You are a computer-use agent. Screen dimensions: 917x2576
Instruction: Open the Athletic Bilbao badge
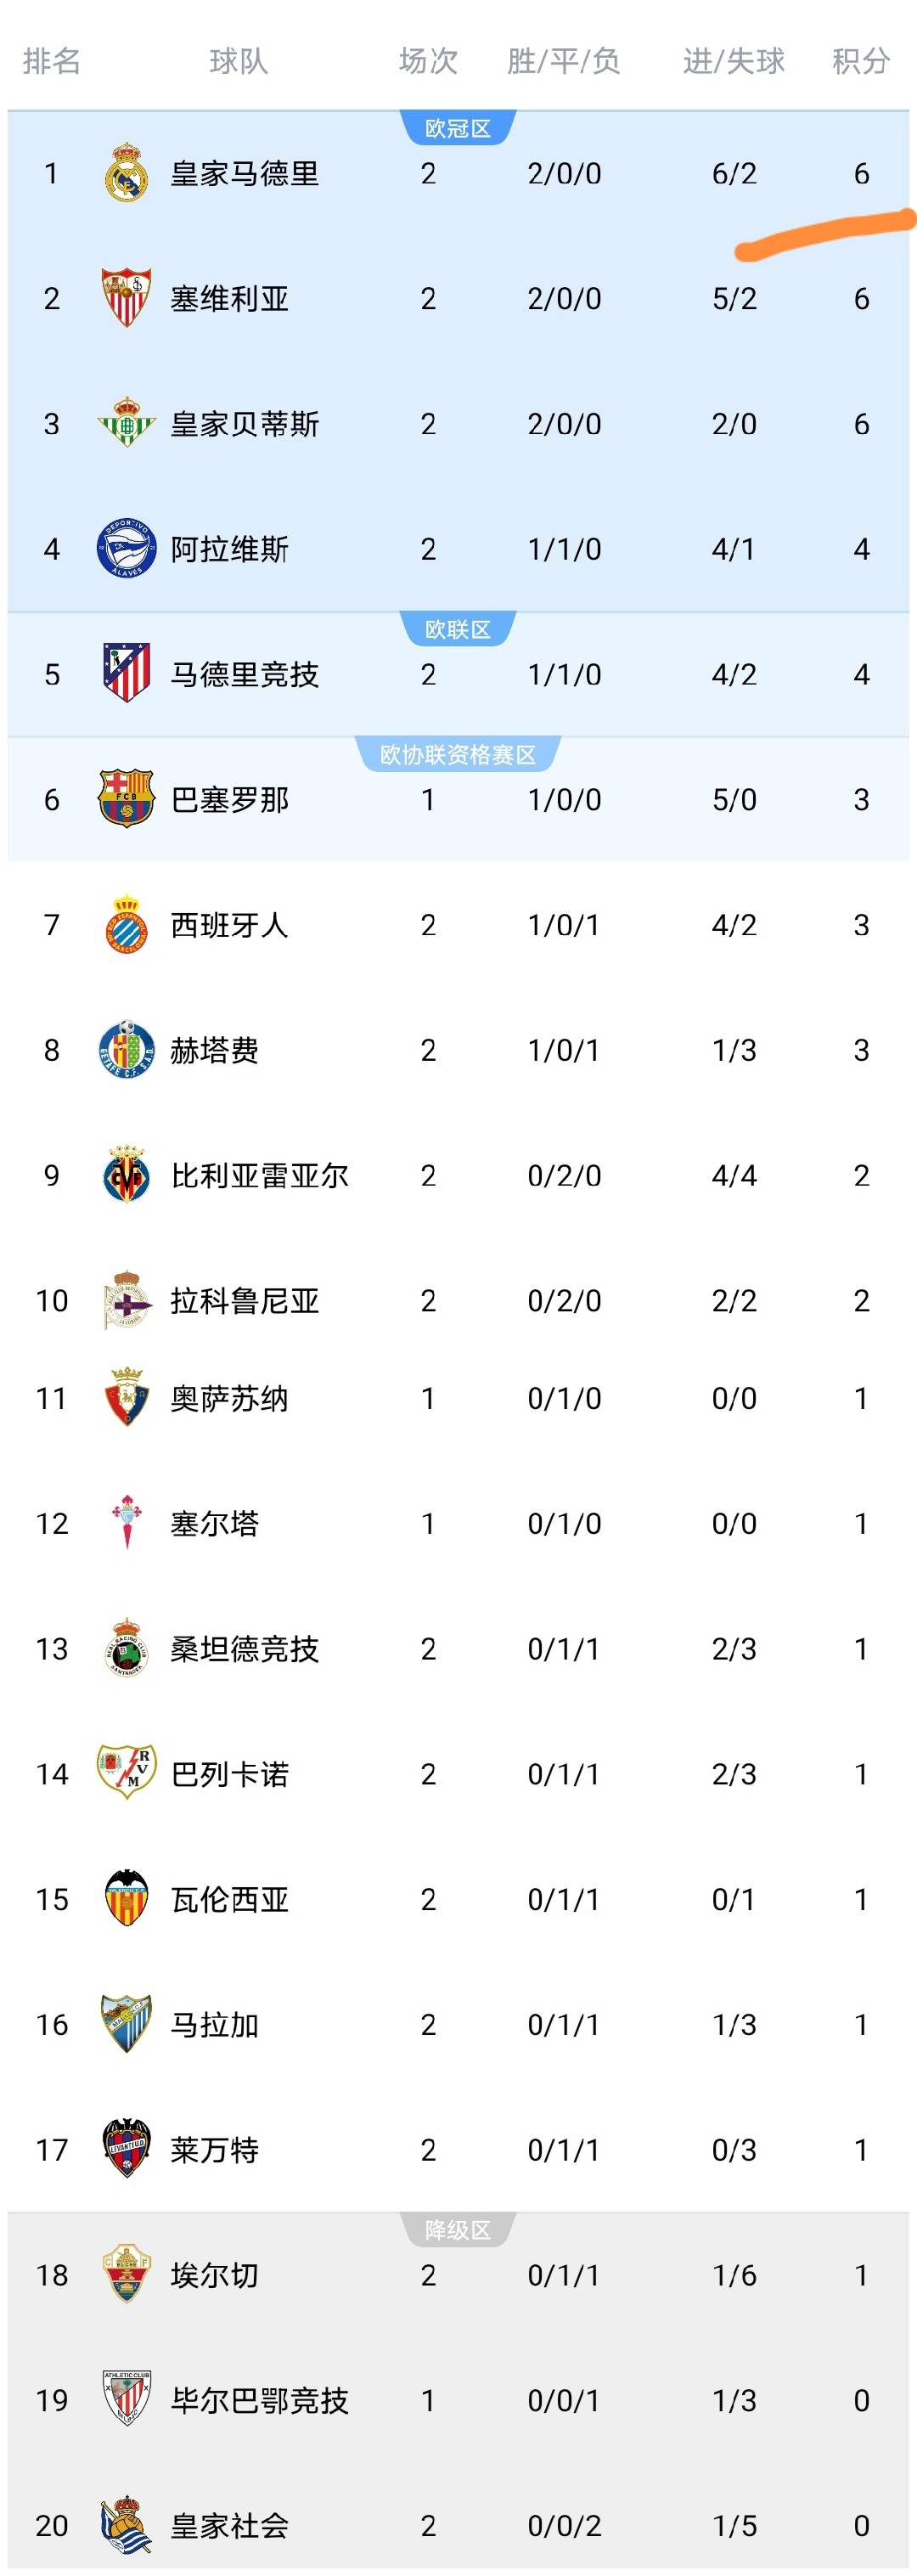126,2399
